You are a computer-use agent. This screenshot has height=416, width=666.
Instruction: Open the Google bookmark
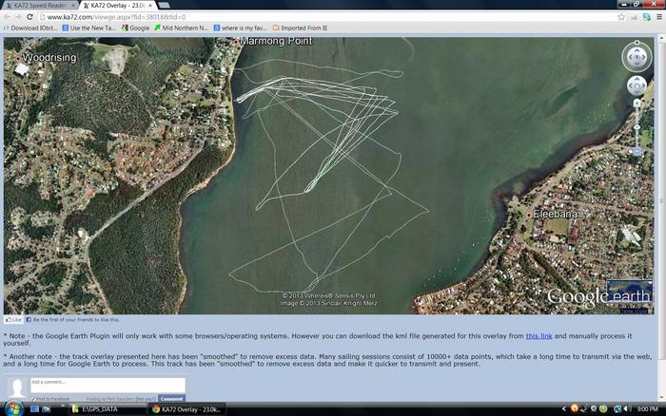tap(135, 28)
